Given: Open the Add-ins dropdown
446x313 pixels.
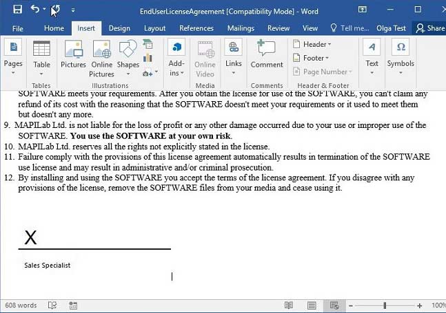Looking at the screenshot, I should click(x=176, y=58).
